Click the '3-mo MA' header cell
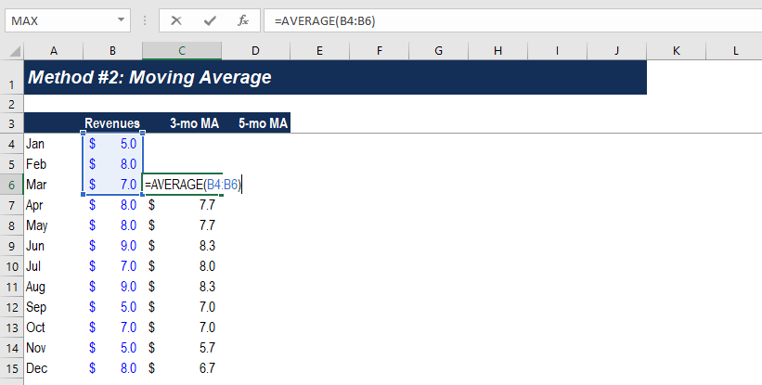762x385 pixels. tap(182, 122)
